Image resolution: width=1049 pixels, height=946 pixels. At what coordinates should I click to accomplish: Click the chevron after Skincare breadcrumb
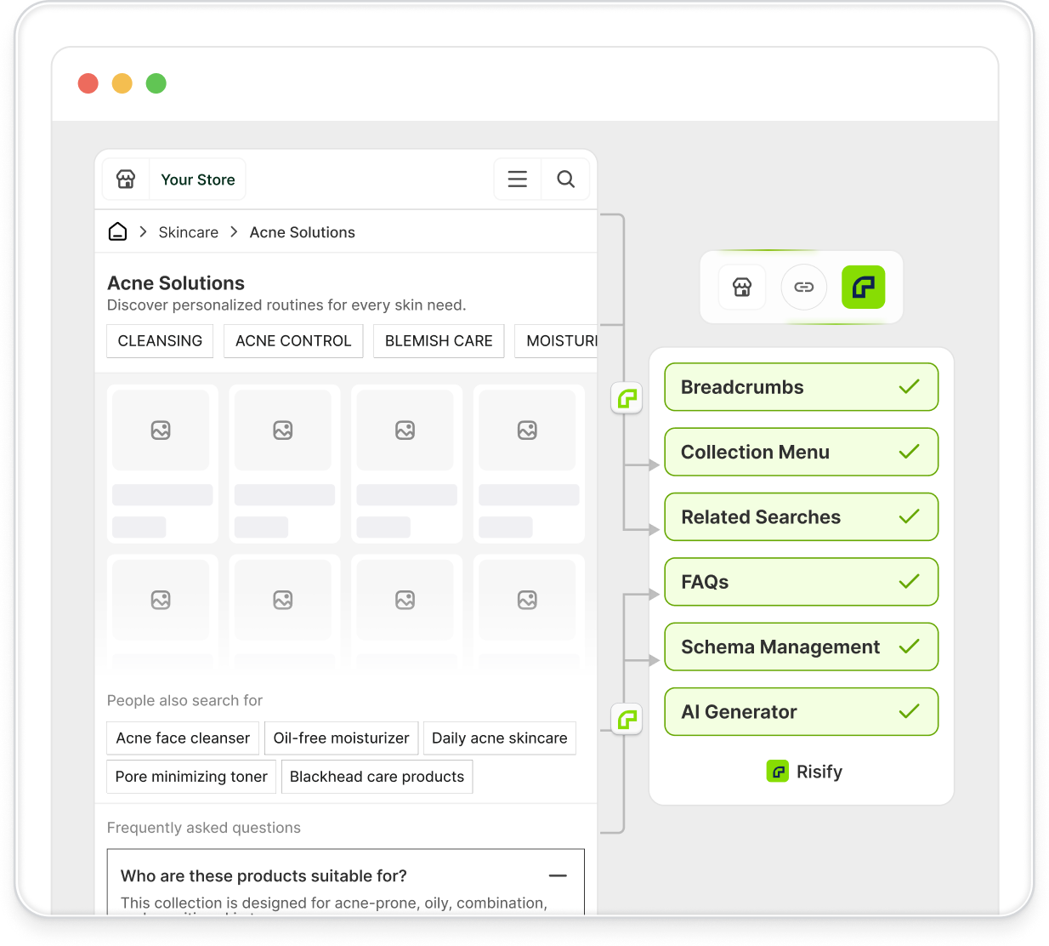[x=235, y=232]
